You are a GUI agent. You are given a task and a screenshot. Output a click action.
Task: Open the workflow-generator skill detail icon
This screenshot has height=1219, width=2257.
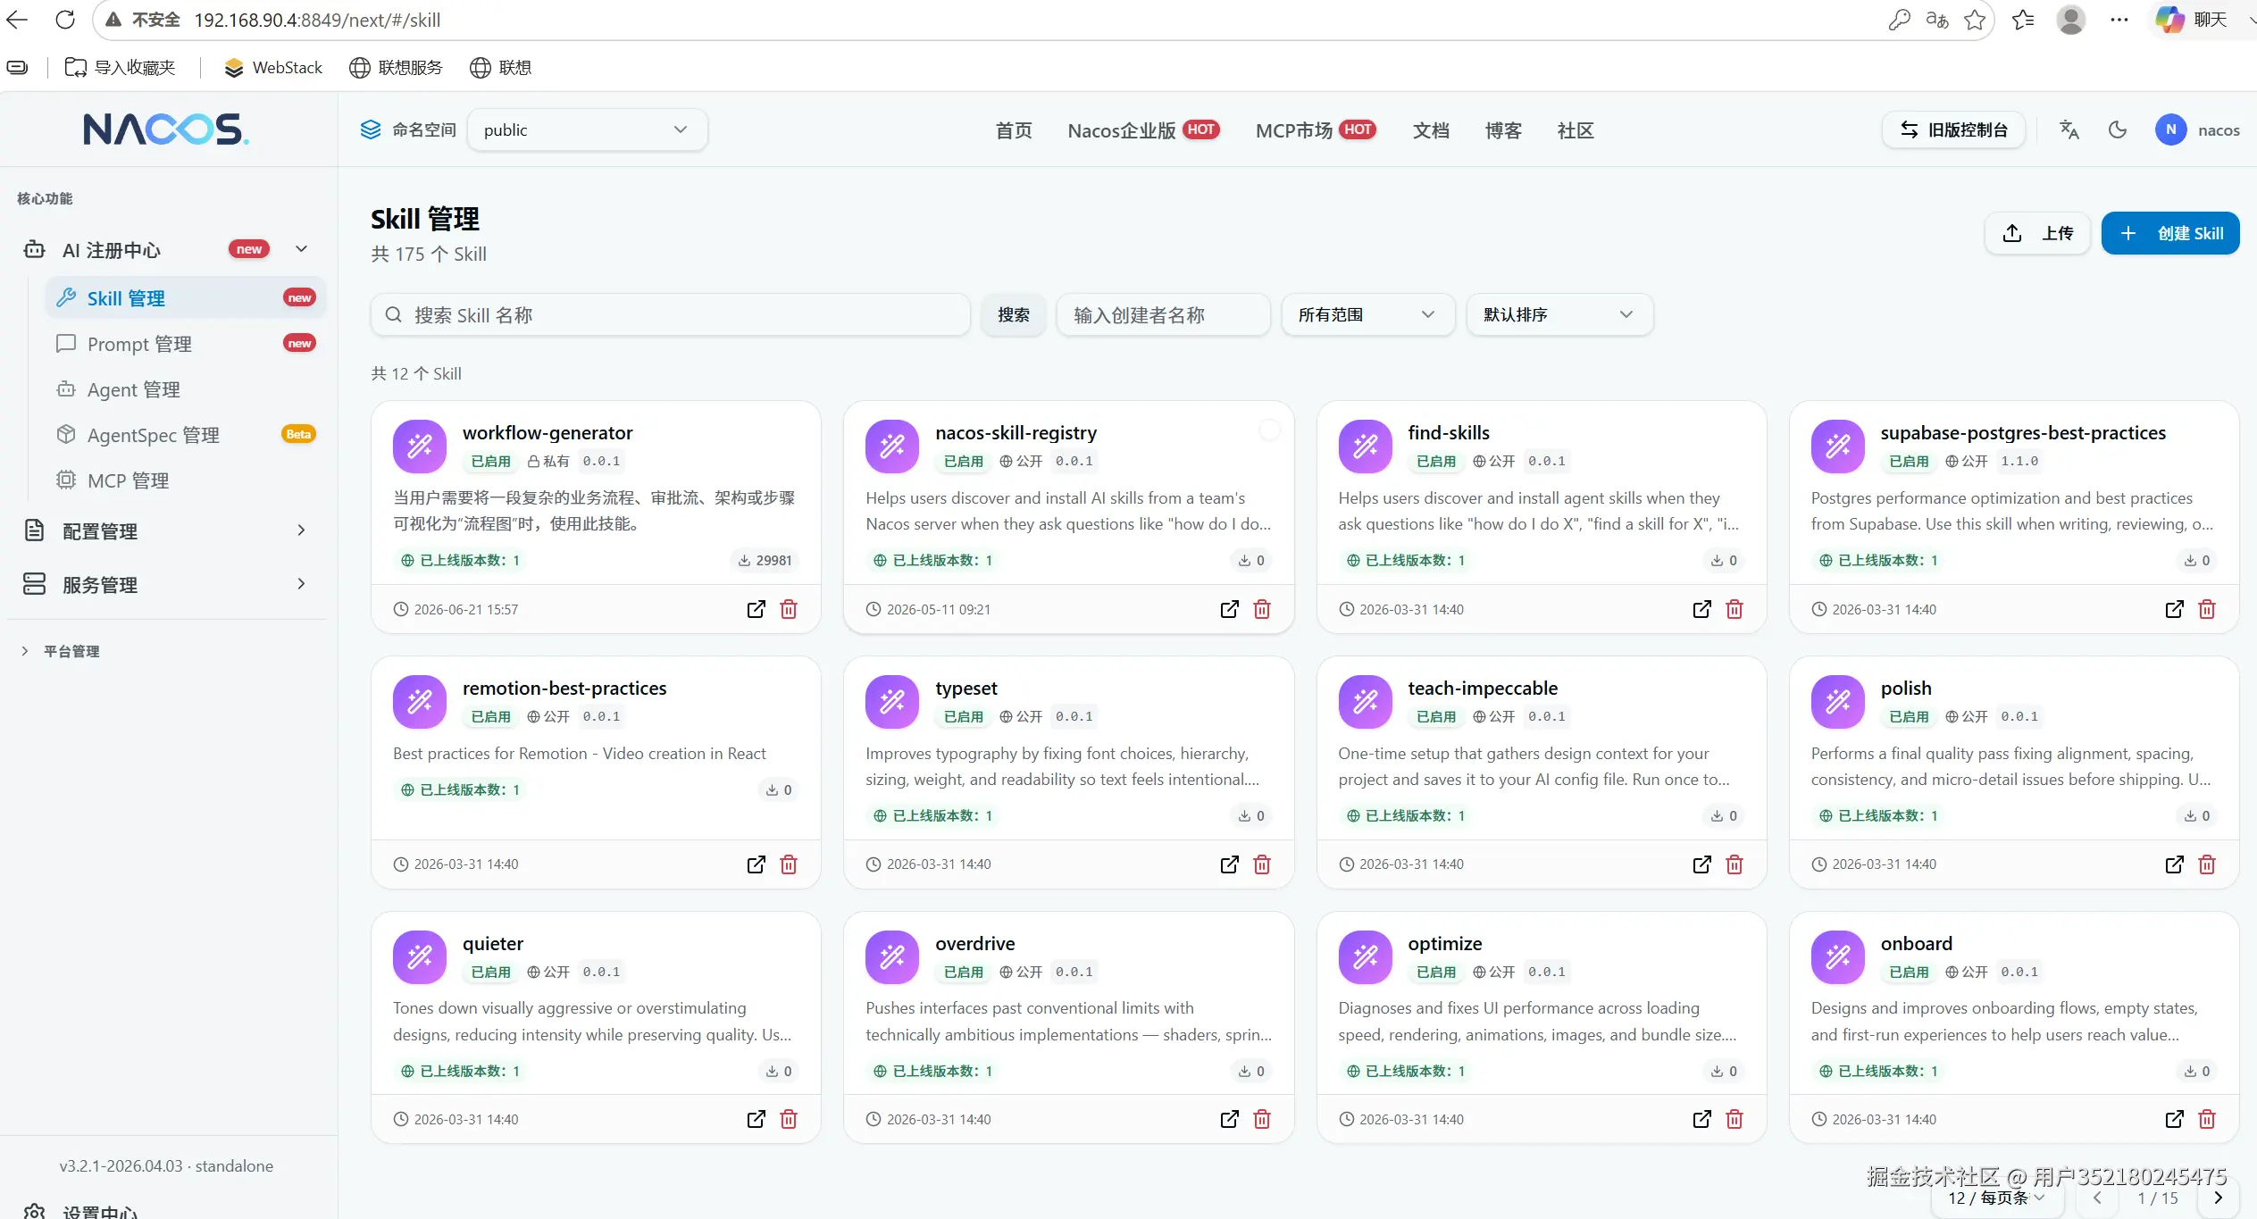click(x=756, y=609)
